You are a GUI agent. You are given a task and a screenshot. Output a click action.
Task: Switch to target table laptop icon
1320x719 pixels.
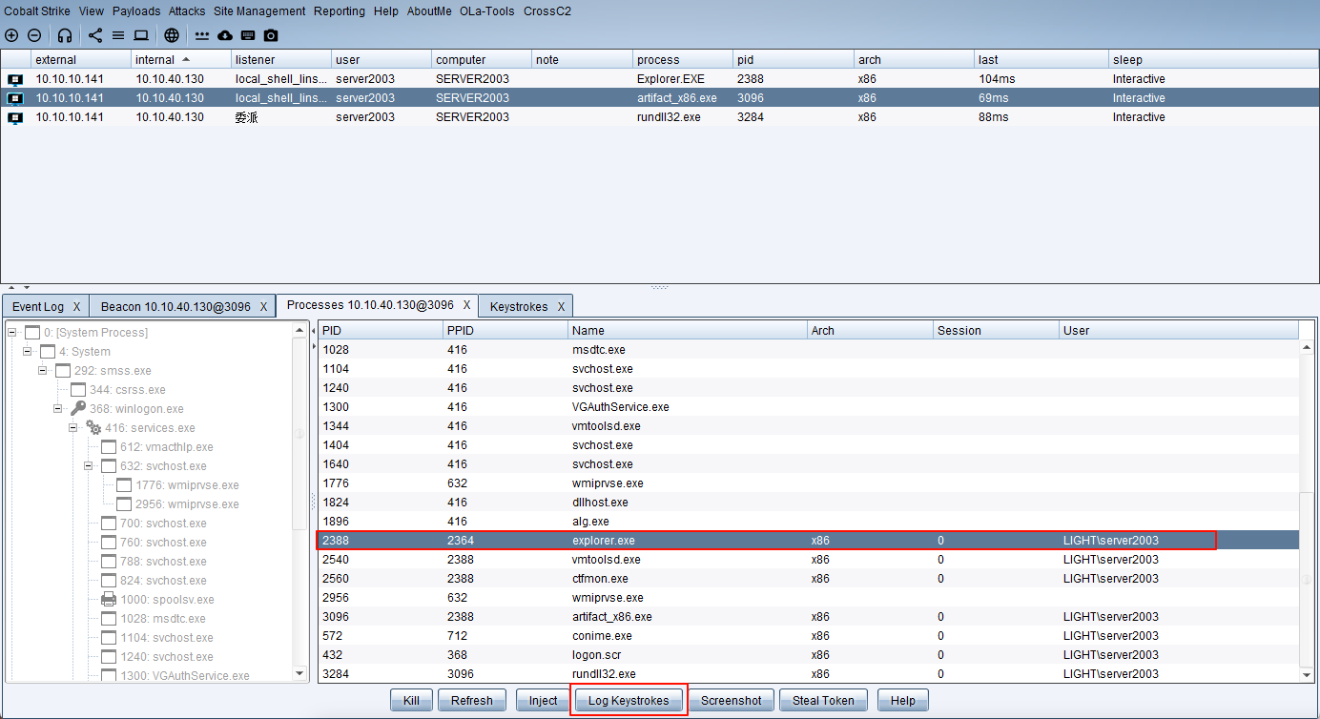[x=141, y=35]
